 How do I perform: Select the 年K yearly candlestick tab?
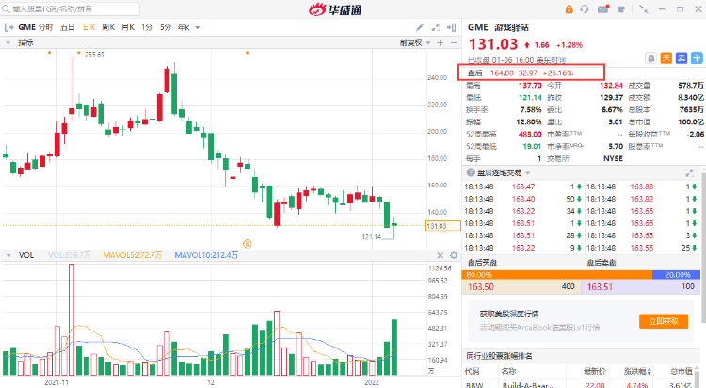[184, 27]
